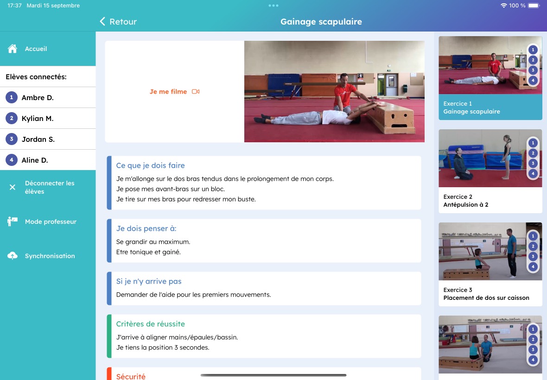Screen dimensions: 547x380
Task: Click the X icon to disconnect students
Action: point(13,187)
